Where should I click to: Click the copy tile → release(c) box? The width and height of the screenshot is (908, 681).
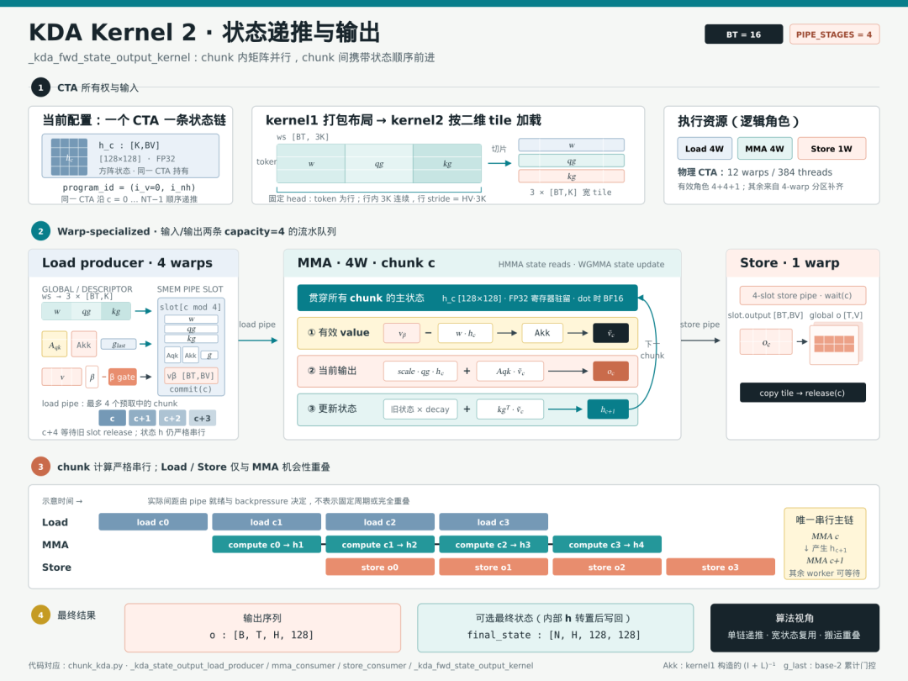pos(803,393)
